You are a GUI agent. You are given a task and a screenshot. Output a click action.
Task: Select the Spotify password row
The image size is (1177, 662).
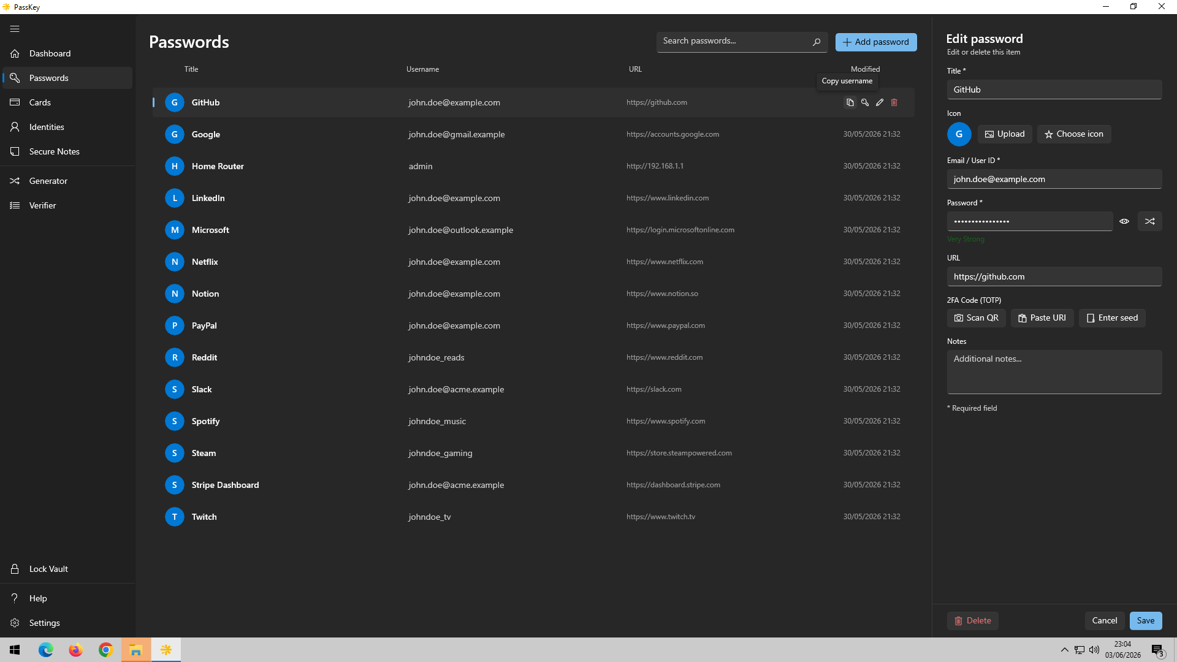[x=533, y=421]
